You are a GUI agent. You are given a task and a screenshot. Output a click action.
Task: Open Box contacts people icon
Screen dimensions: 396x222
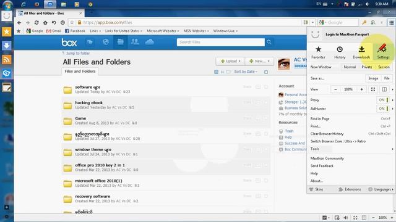point(135,42)
